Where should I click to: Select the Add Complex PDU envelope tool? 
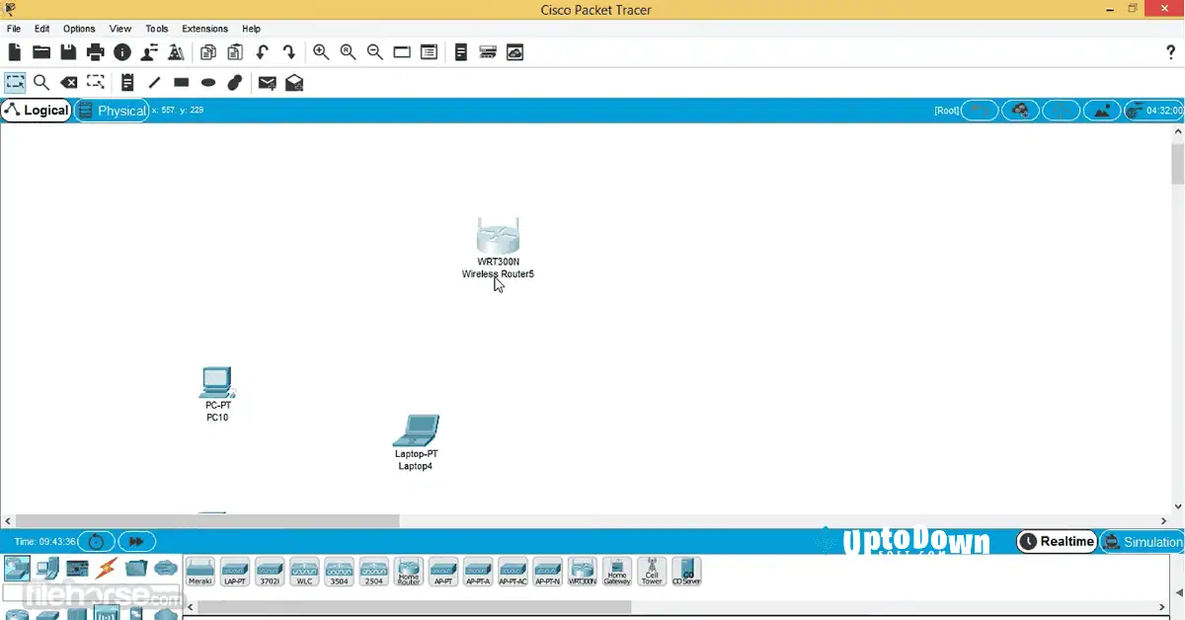(x=293, y=83)
